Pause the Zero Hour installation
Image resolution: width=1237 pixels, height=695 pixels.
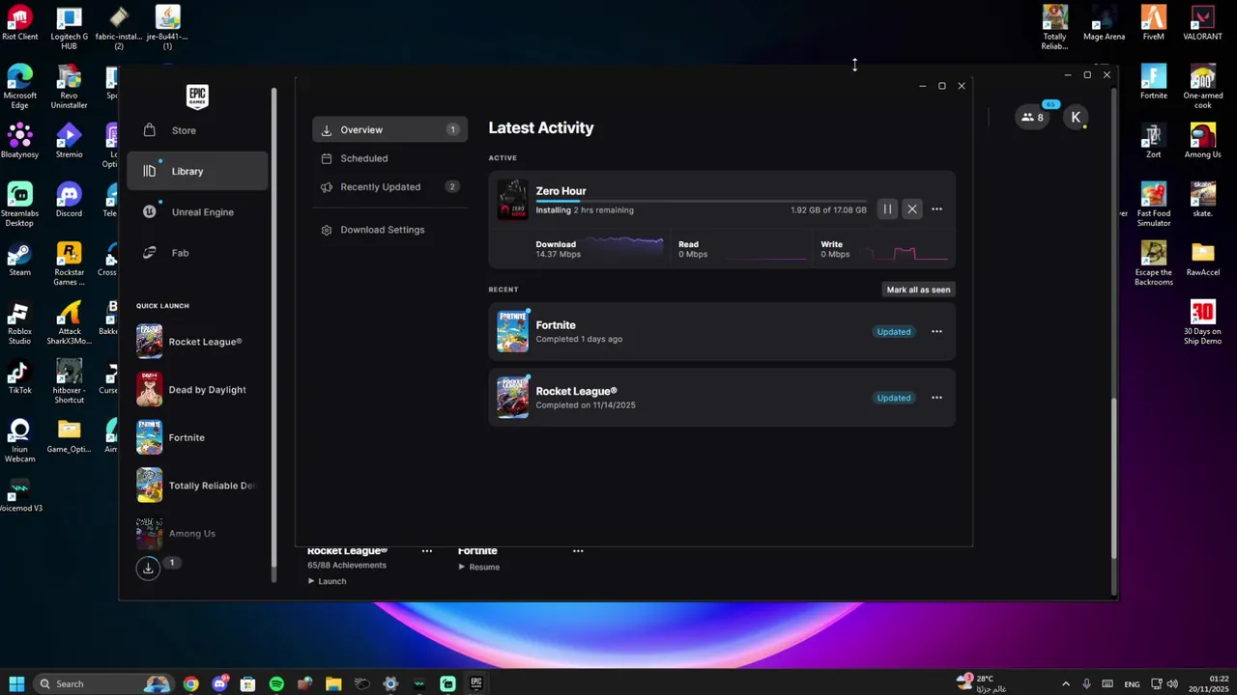pos(887,208)
